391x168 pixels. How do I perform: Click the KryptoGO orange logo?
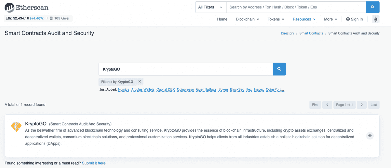16,127
